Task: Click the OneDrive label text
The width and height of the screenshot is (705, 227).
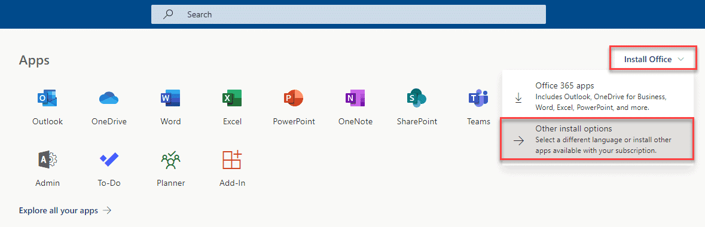Action: coord(109,121)
